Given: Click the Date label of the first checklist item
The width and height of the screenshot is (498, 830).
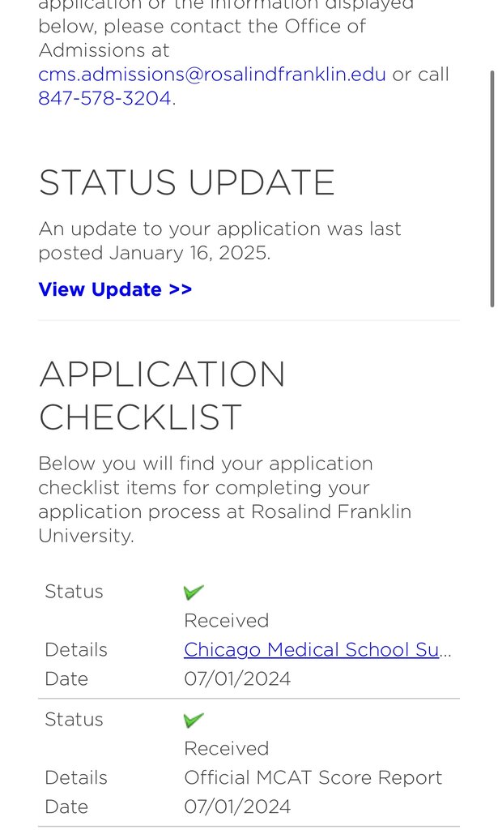Looking at the screenshot, I should (66, 679).
